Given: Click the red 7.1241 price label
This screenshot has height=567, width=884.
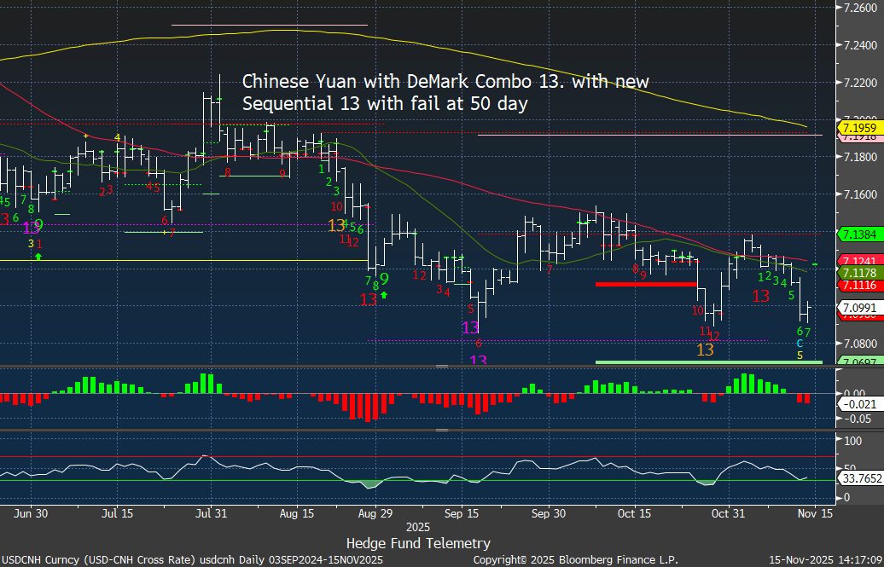Looking at the screenshot, I should pos(859,261).
